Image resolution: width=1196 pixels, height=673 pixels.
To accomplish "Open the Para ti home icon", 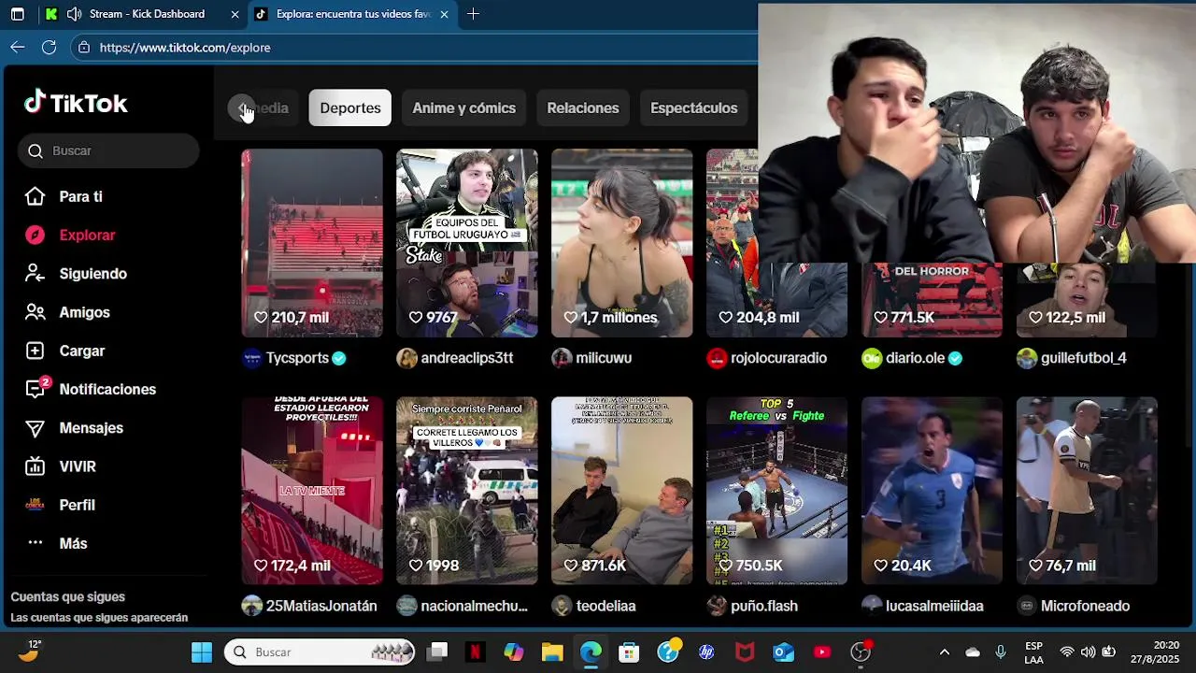I will (35, 196).
